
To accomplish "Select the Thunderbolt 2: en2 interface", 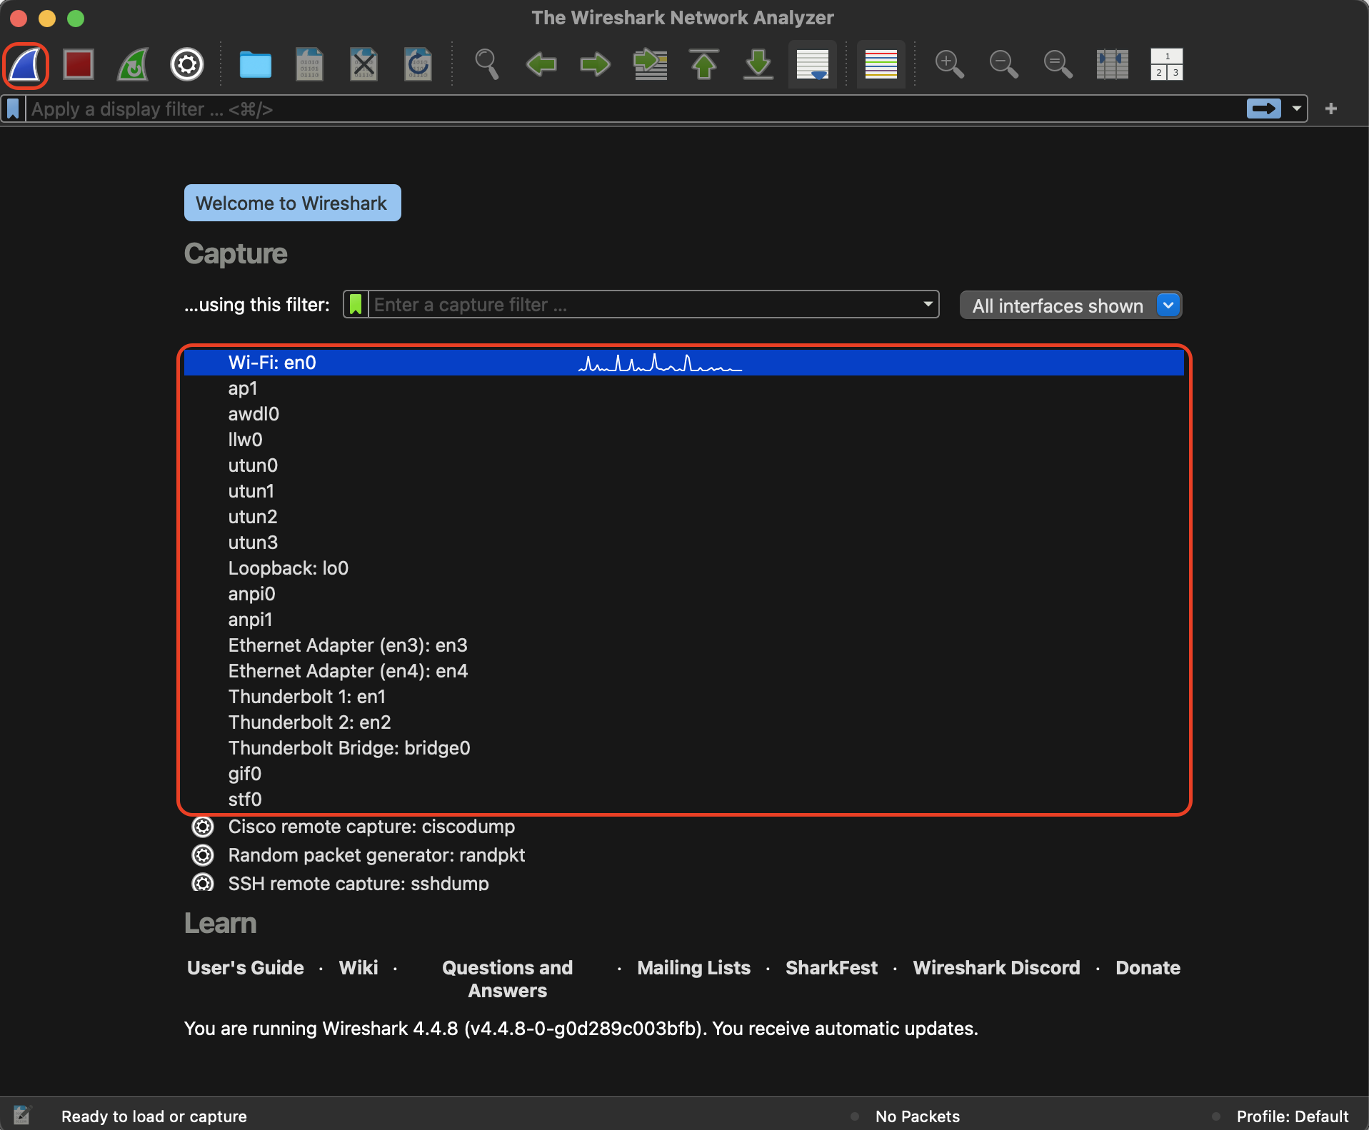I will [x=684, y=722].
